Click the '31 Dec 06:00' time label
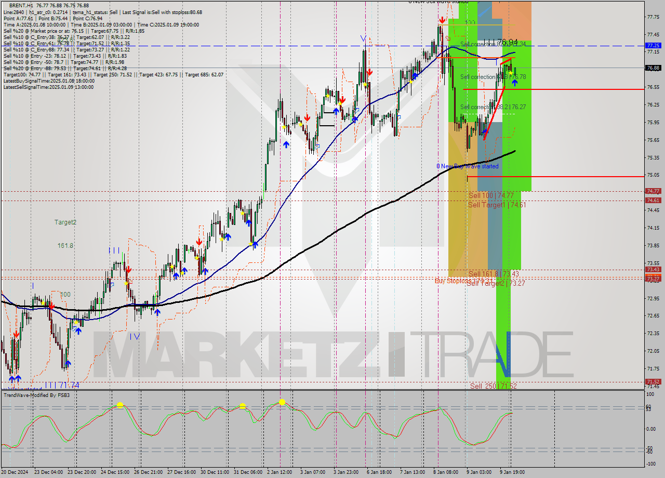The width and height of the screenshot is (665, 478). (247, 472)
